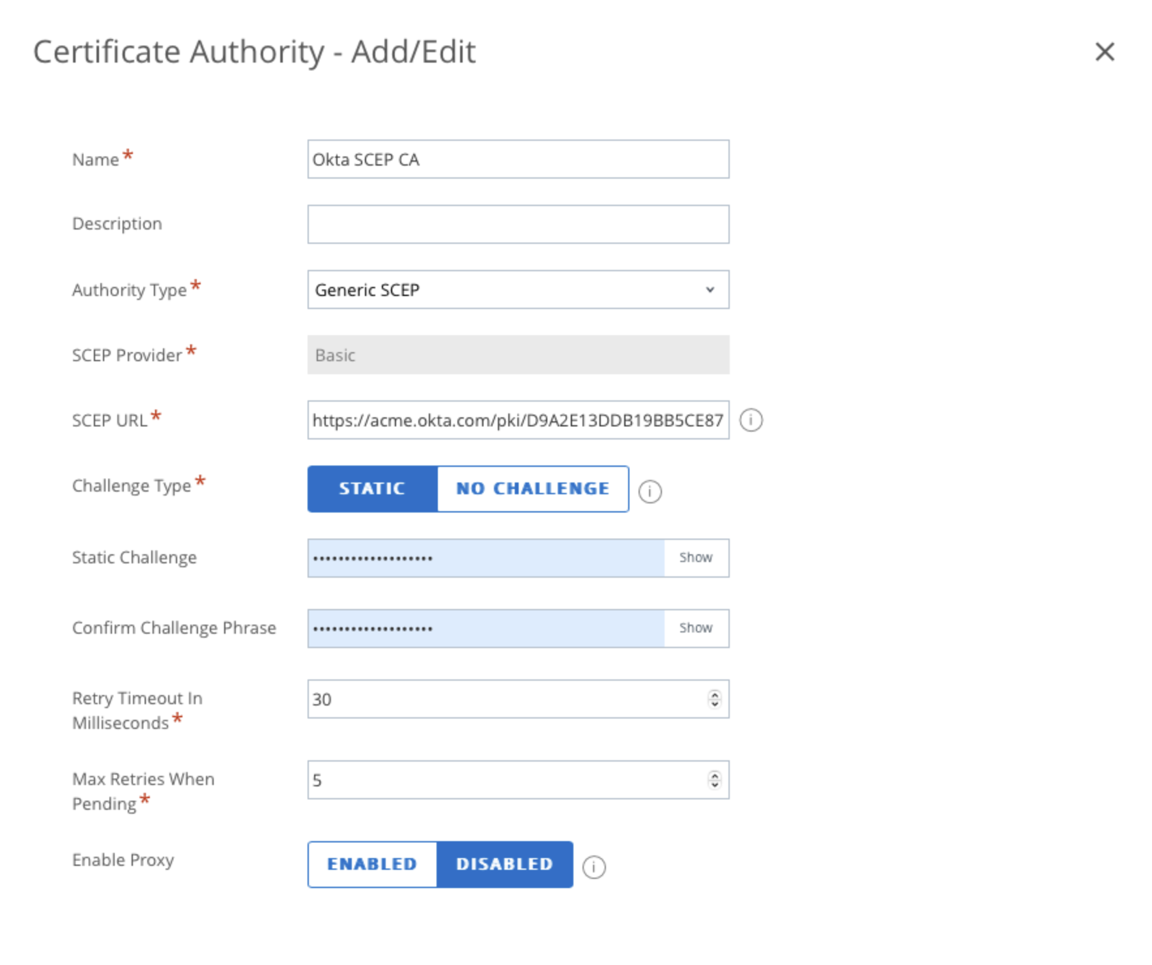
Task: Select NO CHALLENGE as the Challenge Type
Action: point(532,489)
